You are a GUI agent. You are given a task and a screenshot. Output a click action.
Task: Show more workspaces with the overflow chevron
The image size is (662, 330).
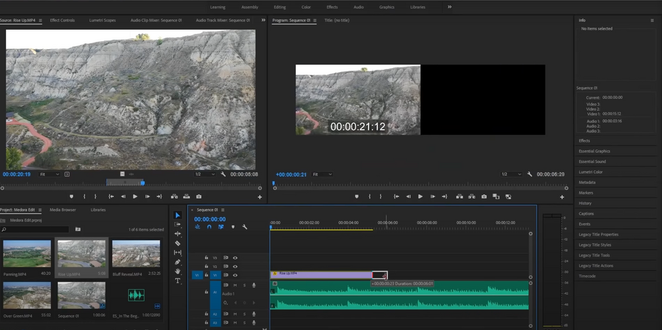click(449, 7)
